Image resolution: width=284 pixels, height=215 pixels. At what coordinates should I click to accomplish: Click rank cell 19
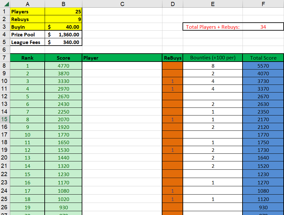click(27, 207)
